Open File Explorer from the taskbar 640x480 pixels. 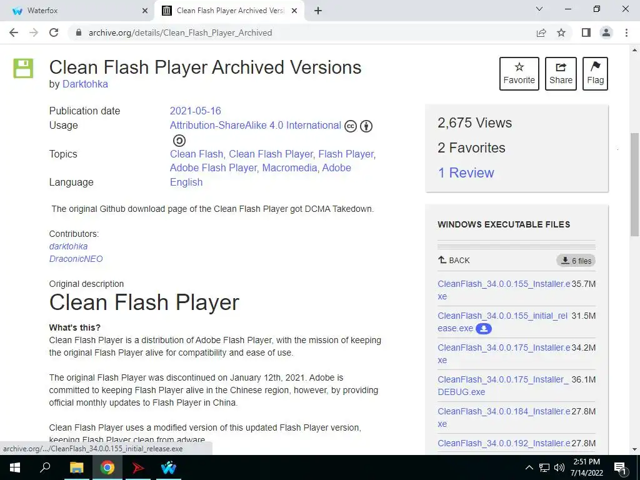(x=76, y=467)
